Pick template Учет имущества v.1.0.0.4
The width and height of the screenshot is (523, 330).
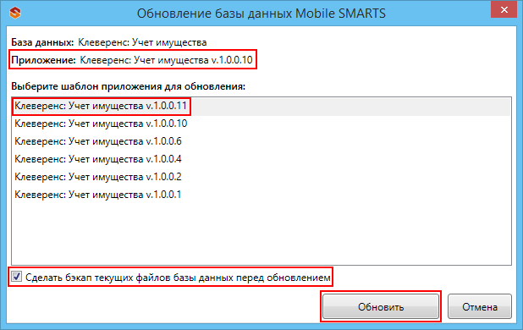coord(261,159)
